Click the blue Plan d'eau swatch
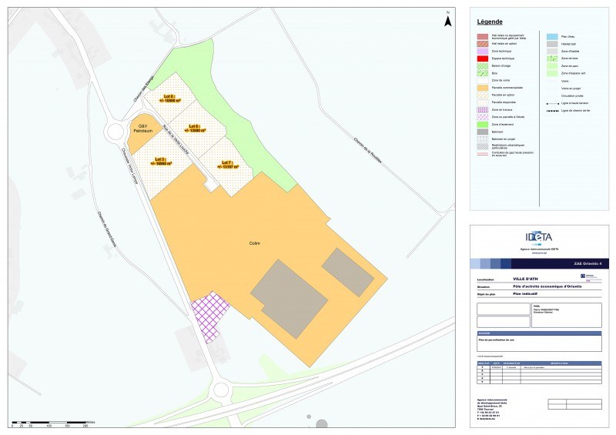 pos(552,36)
